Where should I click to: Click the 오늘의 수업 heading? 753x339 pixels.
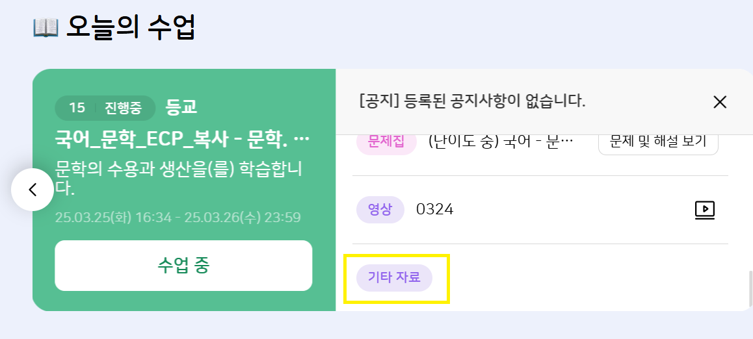130,27
